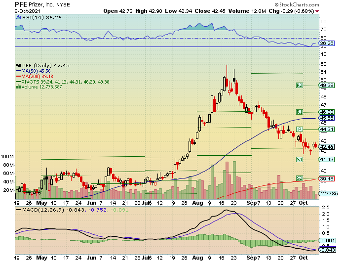Click the red down-arrow change indicator

coord(317,11)
